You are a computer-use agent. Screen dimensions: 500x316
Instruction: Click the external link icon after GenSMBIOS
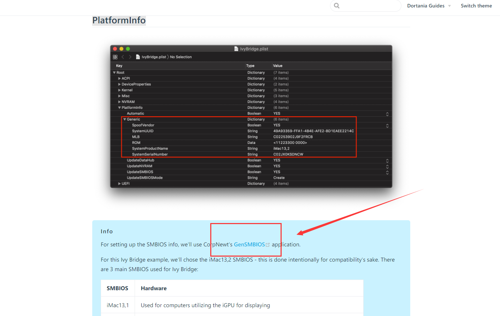coord(268,245)
